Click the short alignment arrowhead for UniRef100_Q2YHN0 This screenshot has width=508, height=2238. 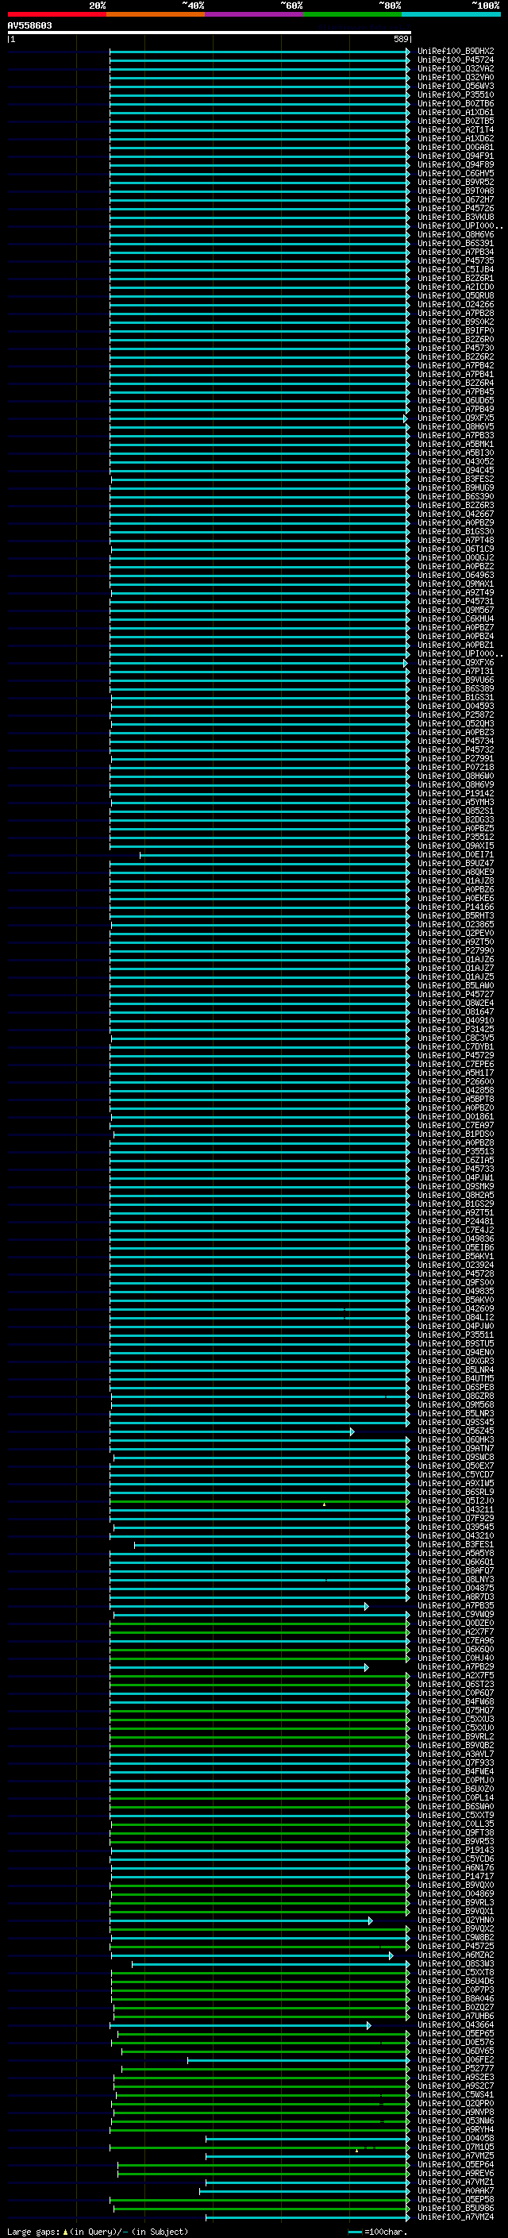371,1921
